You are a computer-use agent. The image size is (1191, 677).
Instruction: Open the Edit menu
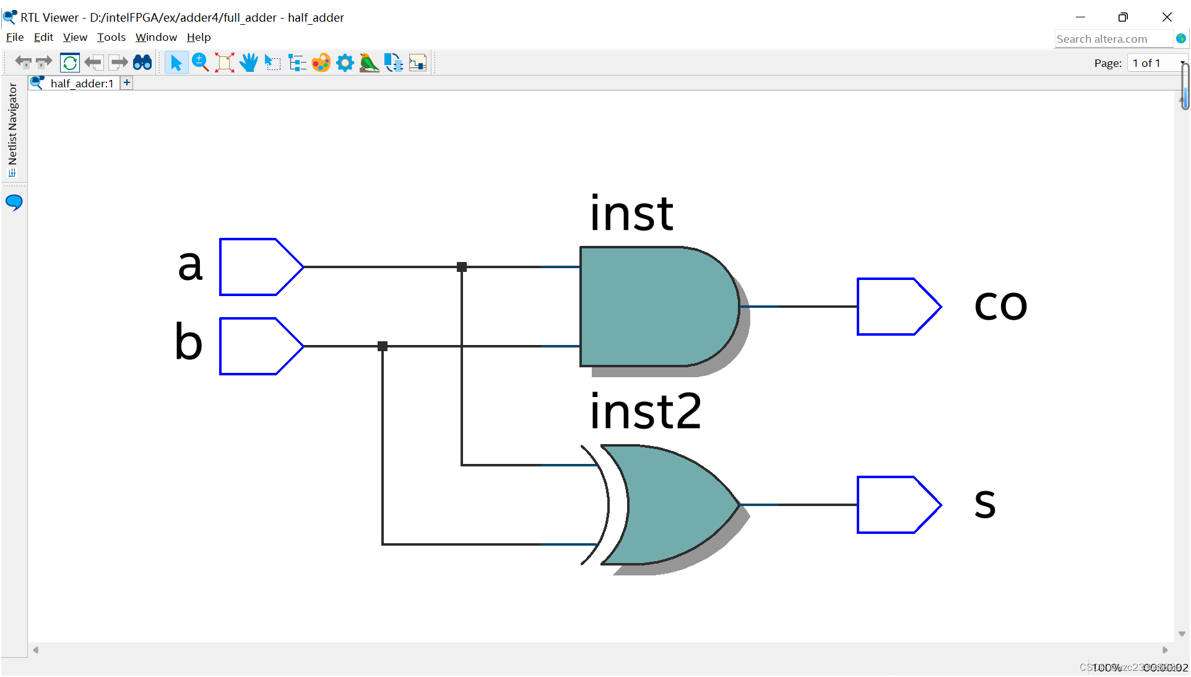43,37
